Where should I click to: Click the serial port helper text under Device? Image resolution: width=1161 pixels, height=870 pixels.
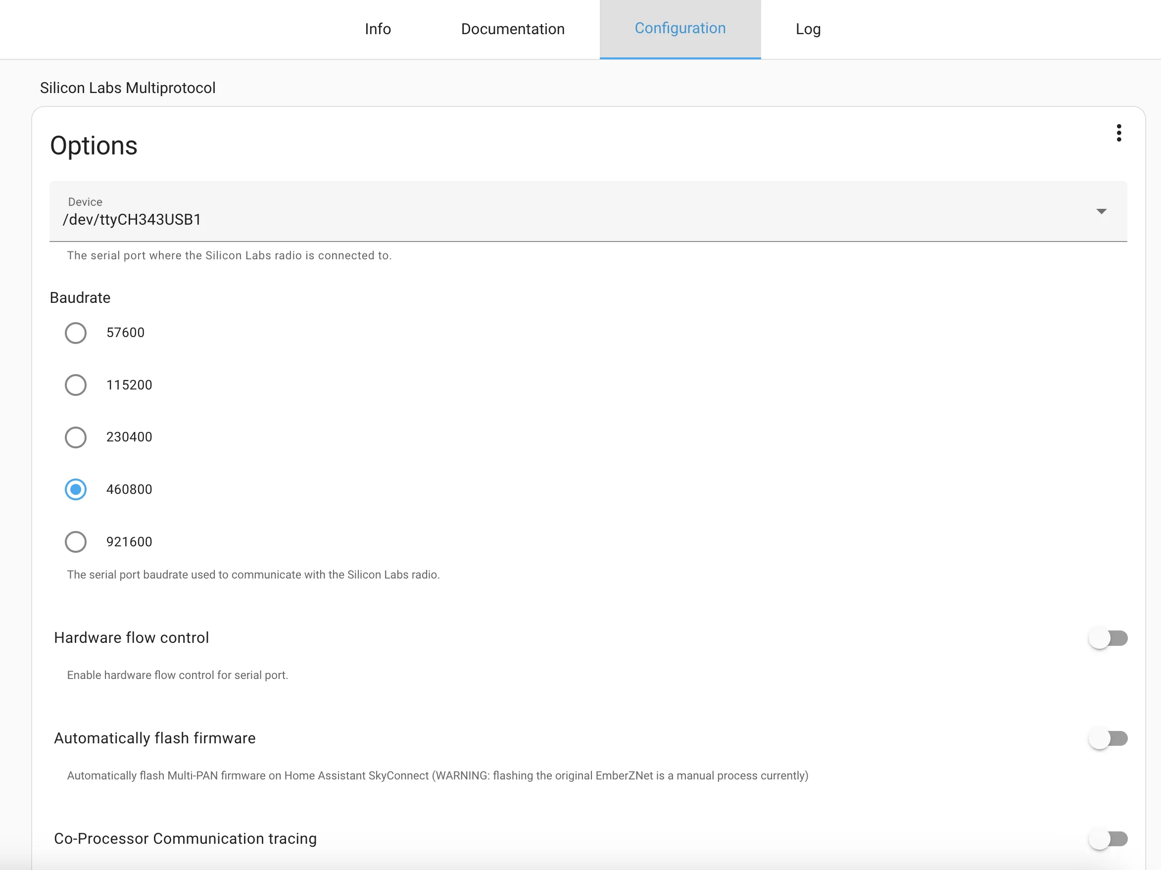[229, 255]
